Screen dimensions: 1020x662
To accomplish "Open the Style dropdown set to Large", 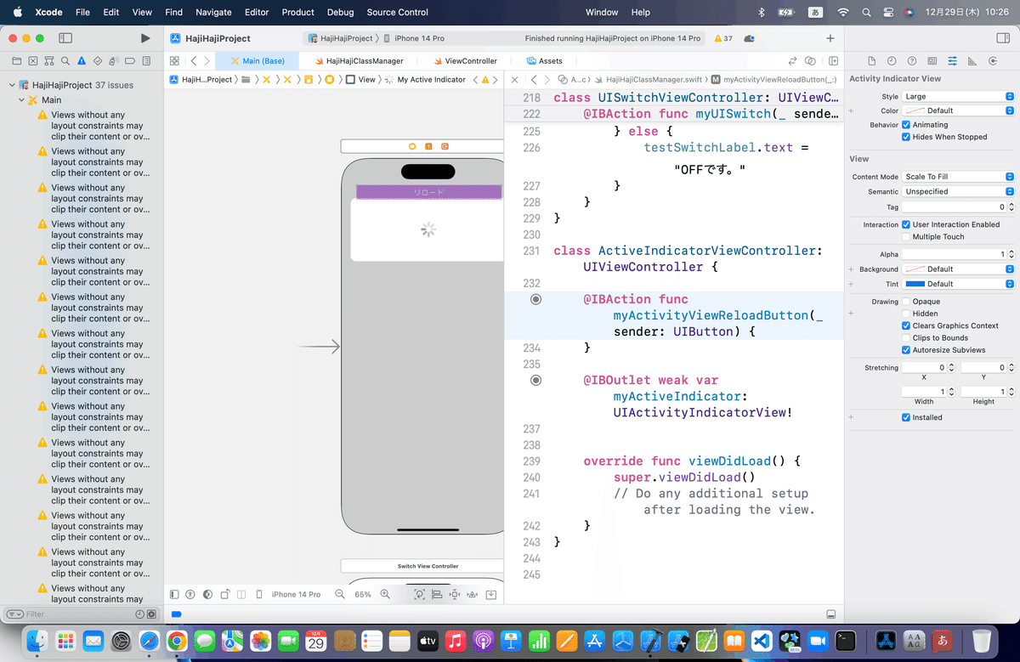I will [958, 97].
